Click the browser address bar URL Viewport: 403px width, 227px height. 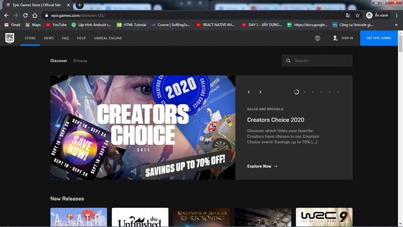point(78,16)
